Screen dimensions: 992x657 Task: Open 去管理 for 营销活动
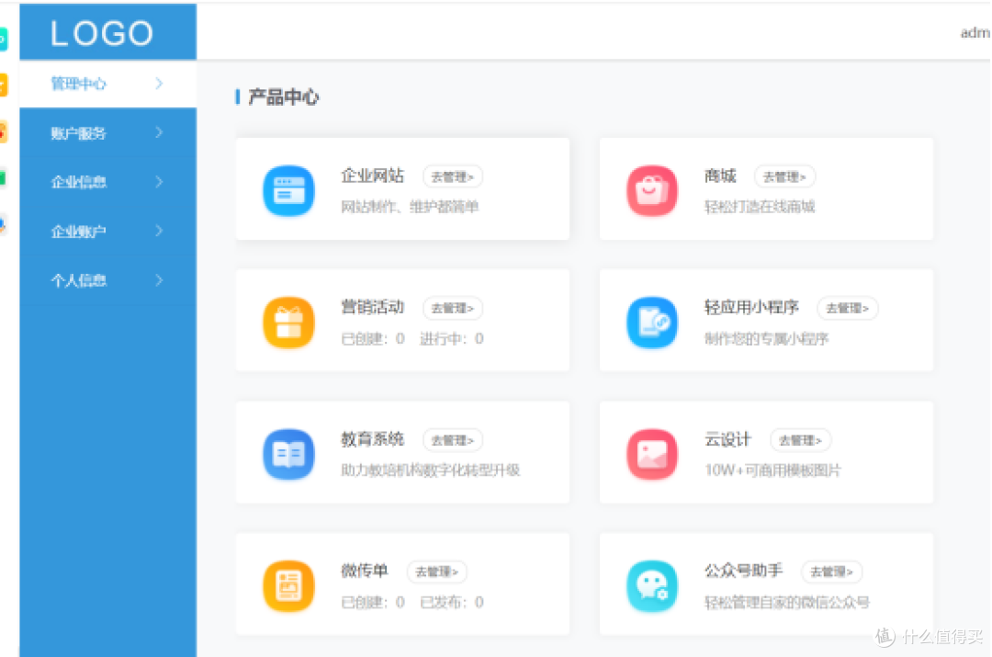coord(452,308)
